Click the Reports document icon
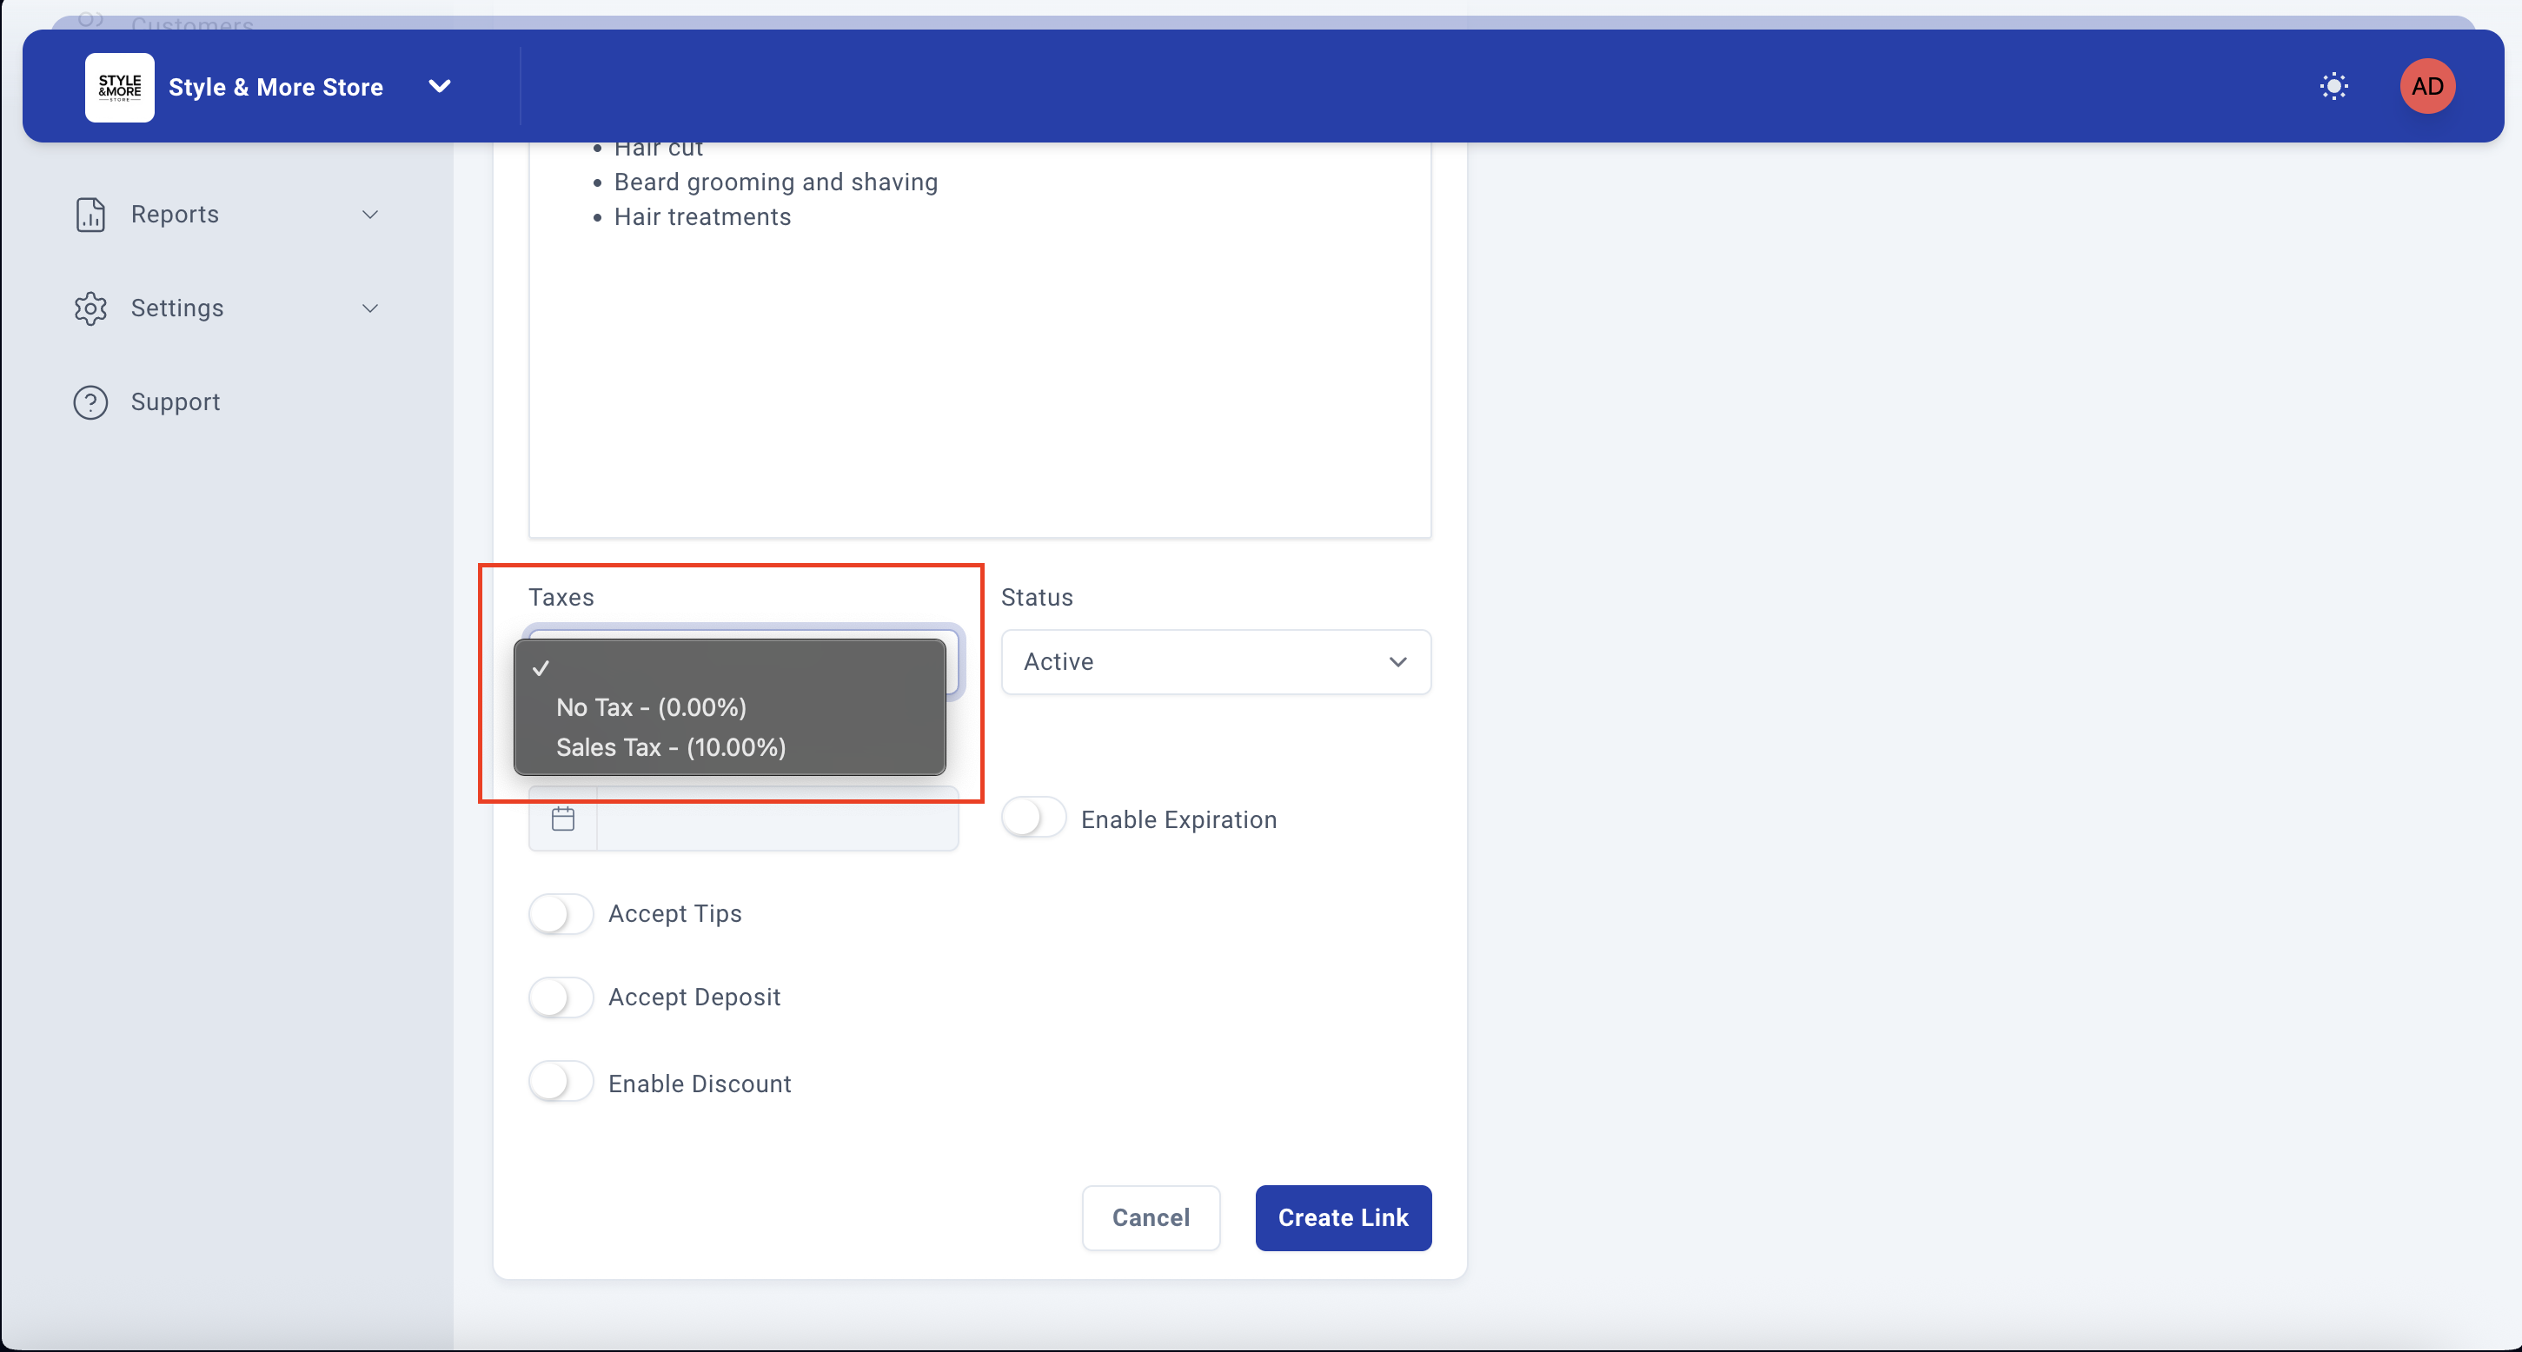This screenshot has width=2522, height=1352. pyautogui.click(x=90, y=215)
